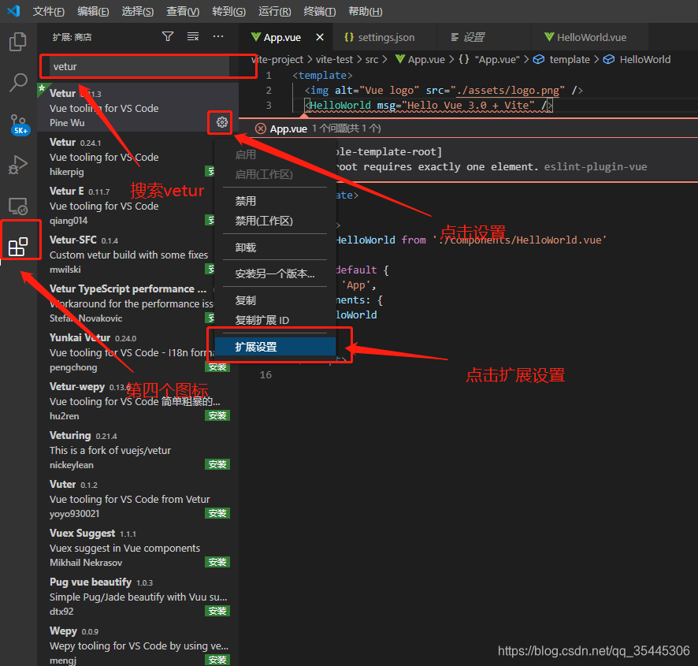Choose 复制扩展 ID menu entry
698x666 pixels.
tap(275, 320)
